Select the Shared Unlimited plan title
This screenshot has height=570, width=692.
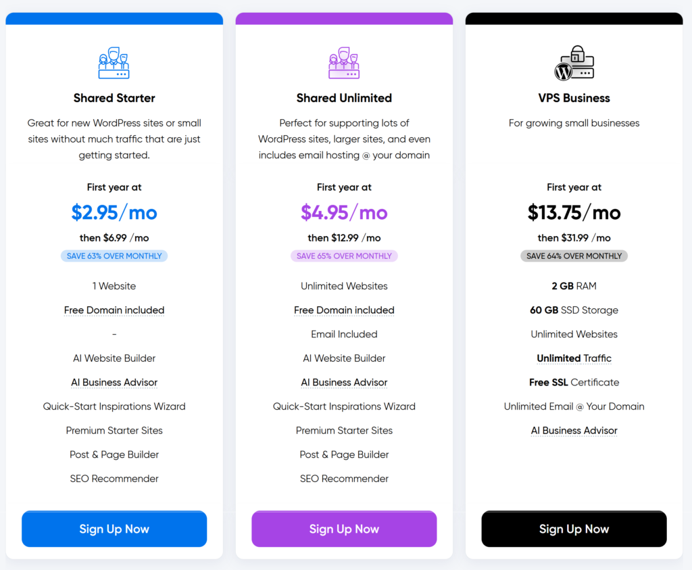point(344,98)
